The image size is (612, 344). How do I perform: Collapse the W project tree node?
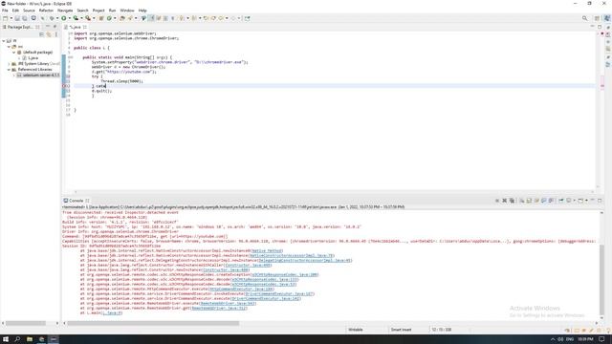click(x=4, y=40)
